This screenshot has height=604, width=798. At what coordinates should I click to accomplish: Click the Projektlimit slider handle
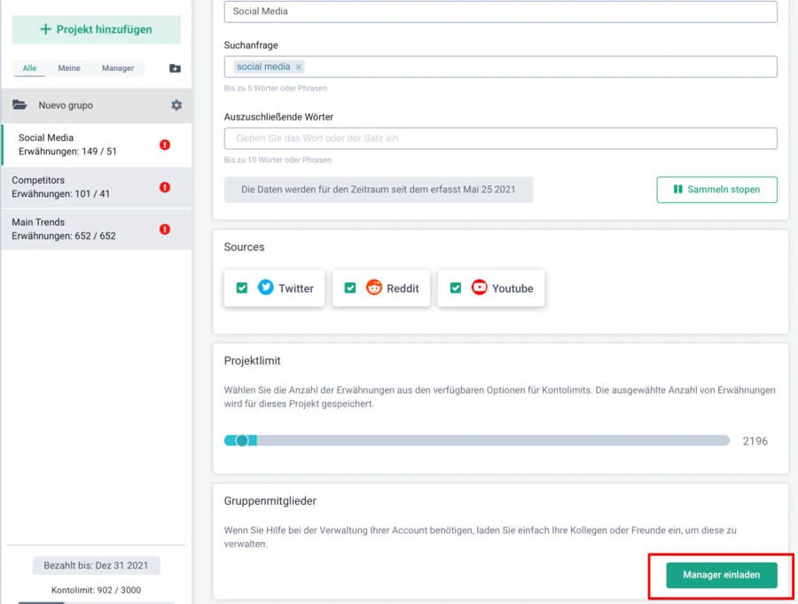point(242,440)
